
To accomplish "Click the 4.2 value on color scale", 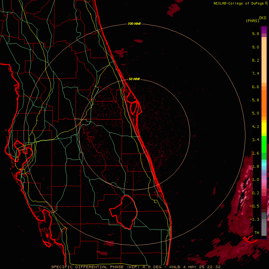I will 256,127.
